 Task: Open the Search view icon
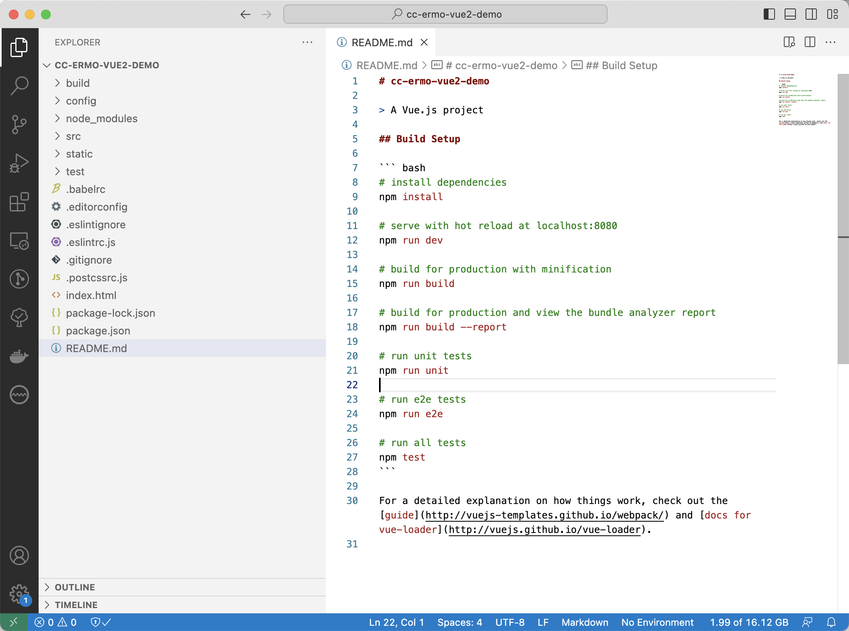pyautogui.click(x=19, y=86)
